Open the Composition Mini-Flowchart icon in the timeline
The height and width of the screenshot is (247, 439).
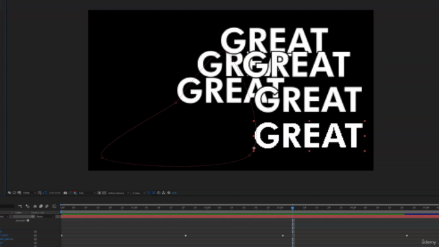(20, 207)
